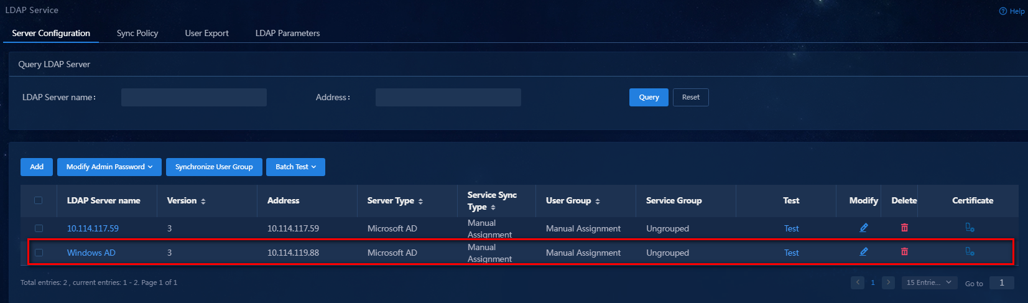Screen dimensions: 1028x303
Task: Click address cell 10.114.117.59
Action: tap(293, 228)
